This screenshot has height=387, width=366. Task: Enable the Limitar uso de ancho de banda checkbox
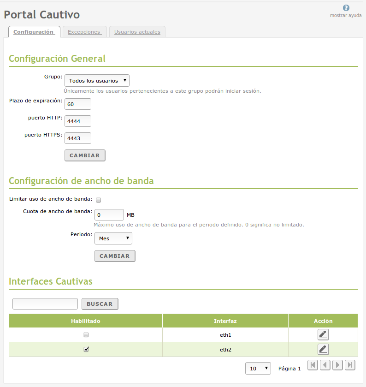pos(99,200)
